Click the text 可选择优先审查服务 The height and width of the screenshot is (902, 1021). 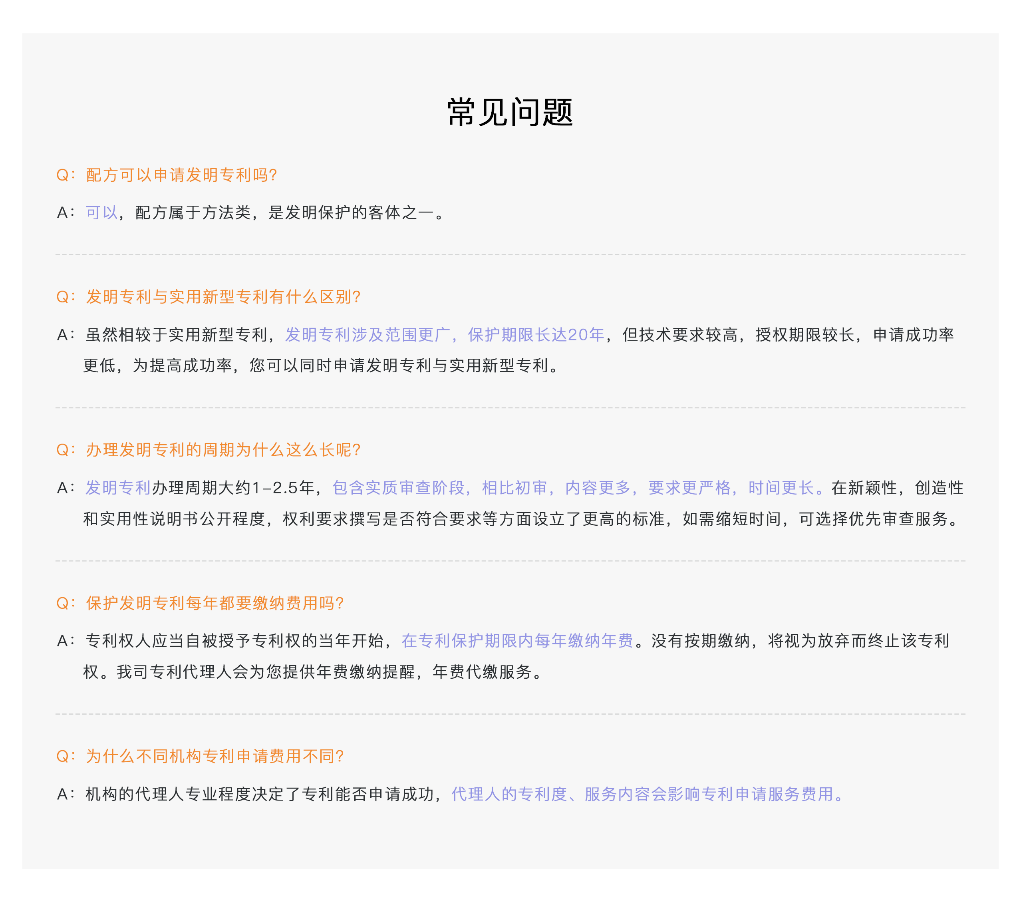tap(873, 519)
